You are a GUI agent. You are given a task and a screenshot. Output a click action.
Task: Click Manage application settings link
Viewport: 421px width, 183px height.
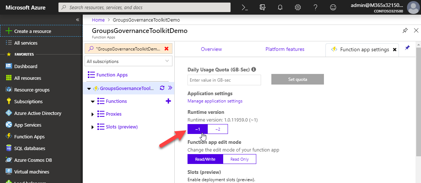(x=215, y=101)
